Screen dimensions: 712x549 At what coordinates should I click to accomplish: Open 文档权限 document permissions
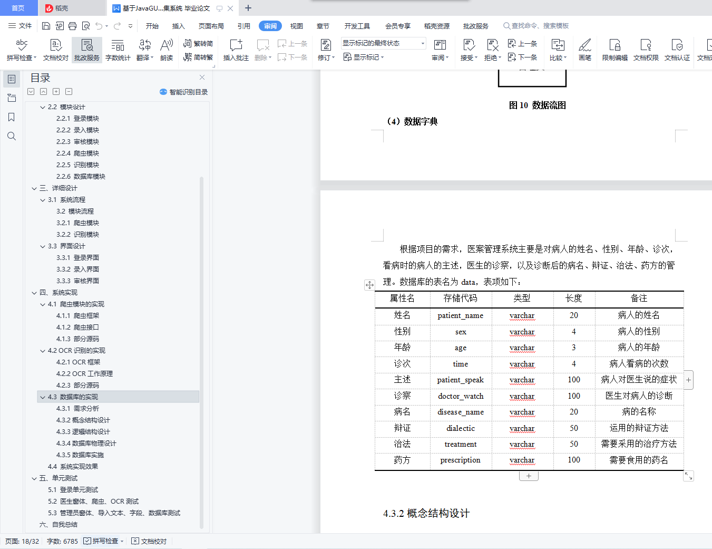point(646,50)
